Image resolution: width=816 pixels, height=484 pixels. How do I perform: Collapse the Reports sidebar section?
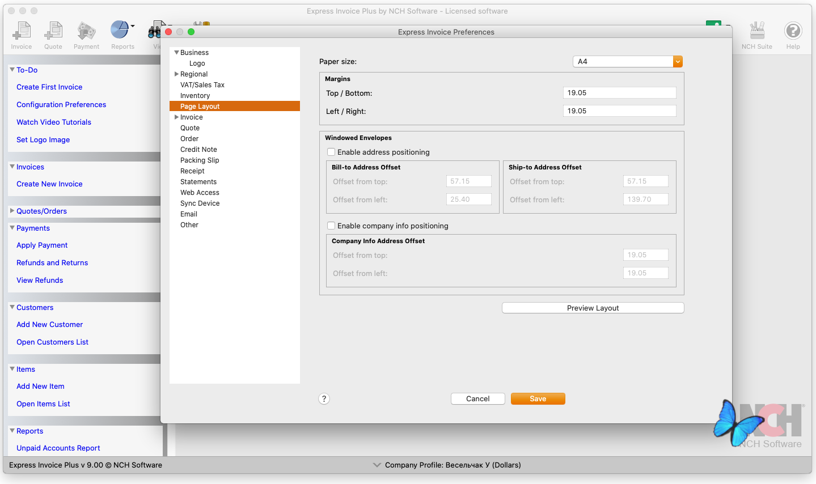[x=12, y=431]
